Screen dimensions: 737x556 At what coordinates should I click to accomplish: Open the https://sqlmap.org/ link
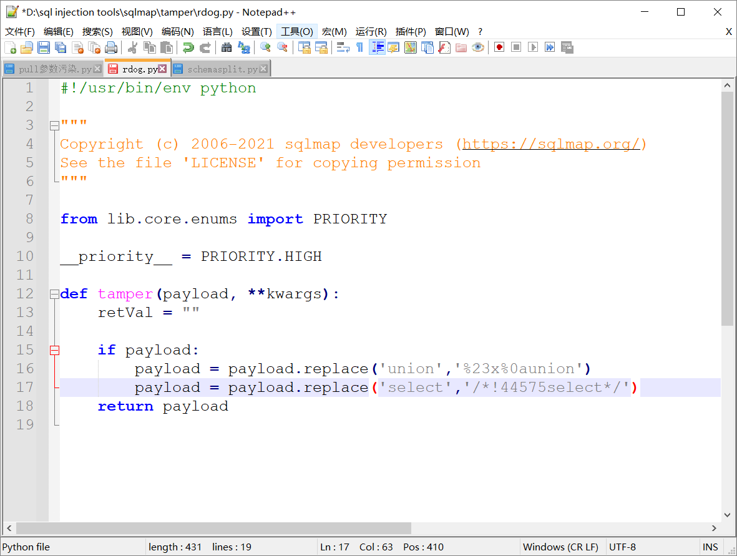pos(551,144)
